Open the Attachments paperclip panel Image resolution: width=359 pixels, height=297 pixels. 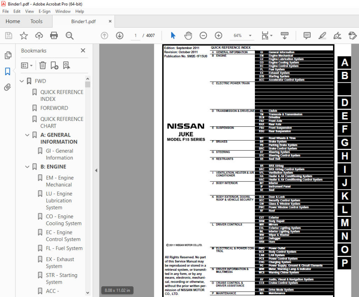(x=8, y=87)
